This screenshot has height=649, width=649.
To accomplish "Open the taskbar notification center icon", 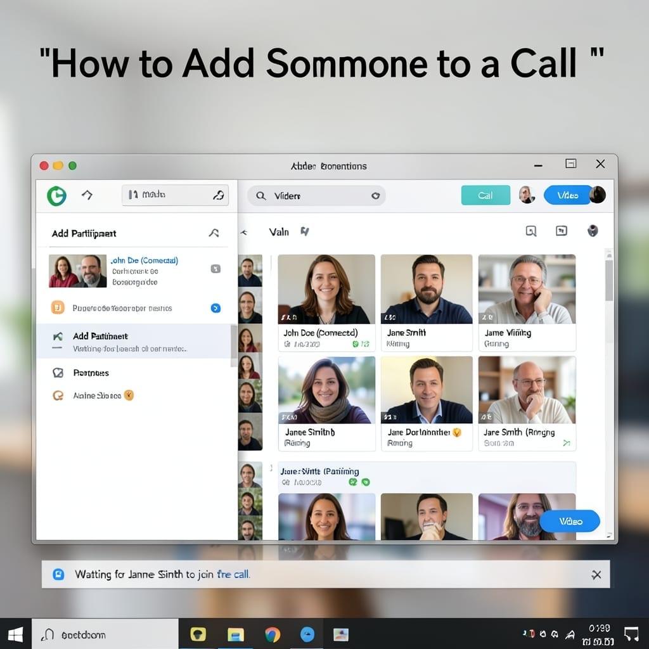I will pos(631,634).
